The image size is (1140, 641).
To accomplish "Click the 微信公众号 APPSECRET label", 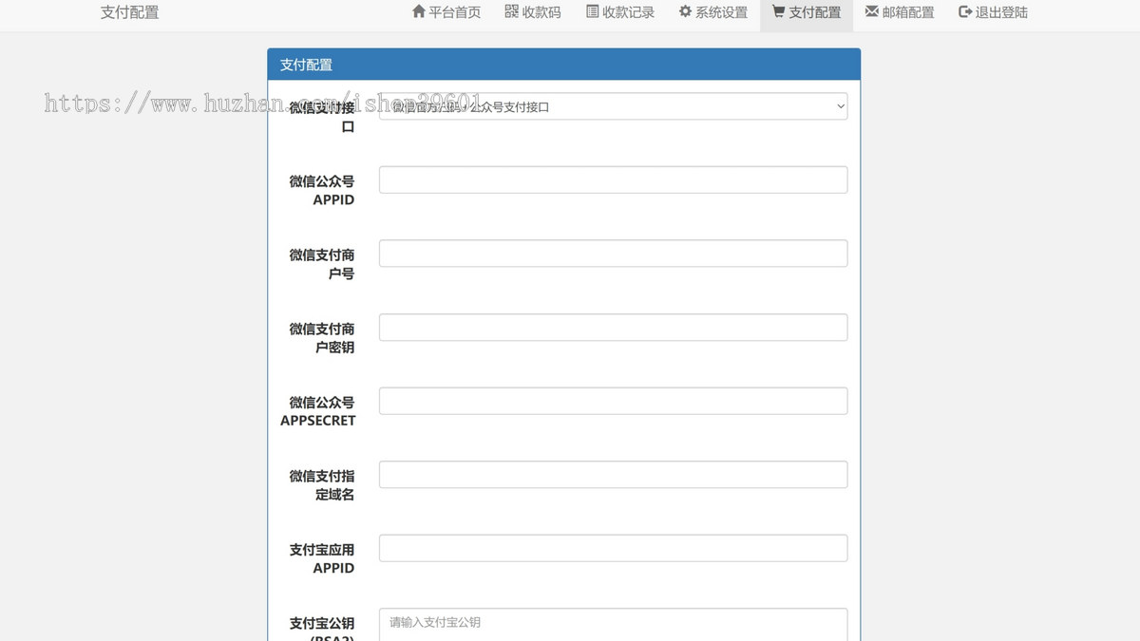I will 318,411.
